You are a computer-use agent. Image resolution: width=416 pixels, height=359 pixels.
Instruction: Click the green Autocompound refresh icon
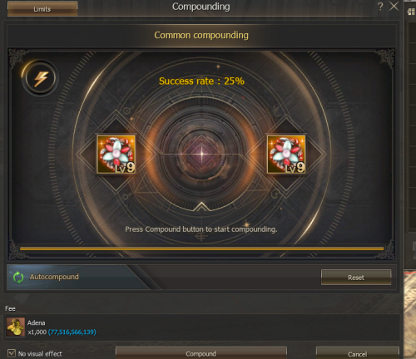pos(18,278)
